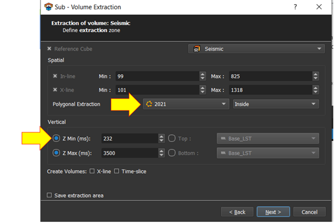
Task: Click the Z Max value field showing 3500
Action: [x=130, y=153]
